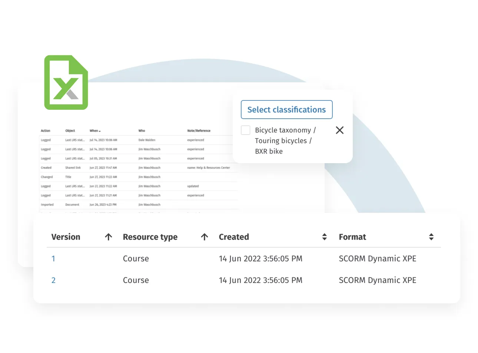Click the Format column header
Viewport: 478px width, 353px height.
tap(352, 237)
